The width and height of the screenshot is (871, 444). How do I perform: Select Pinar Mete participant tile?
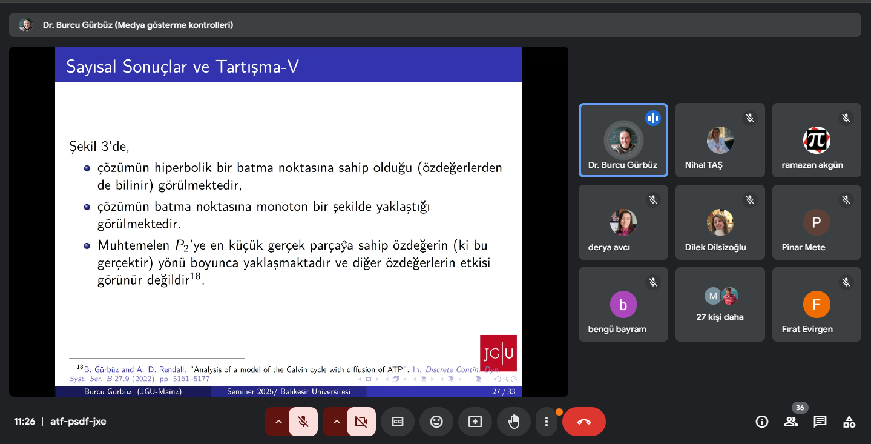tap(817, 222)
